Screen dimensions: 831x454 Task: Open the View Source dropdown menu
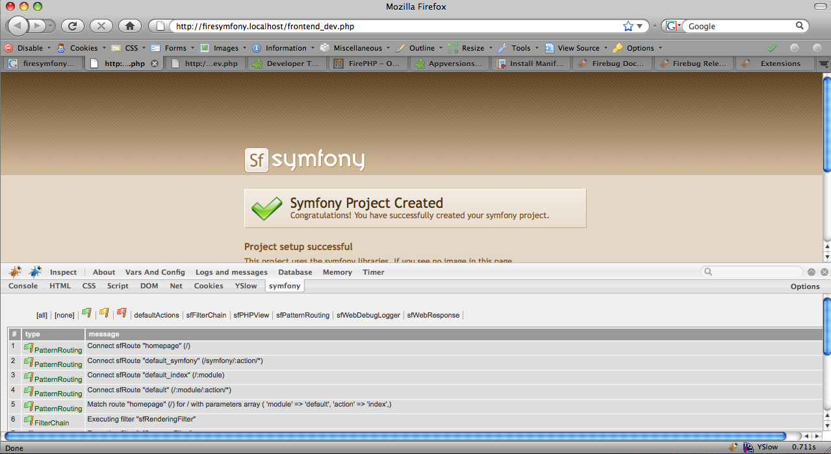[576, 48]
